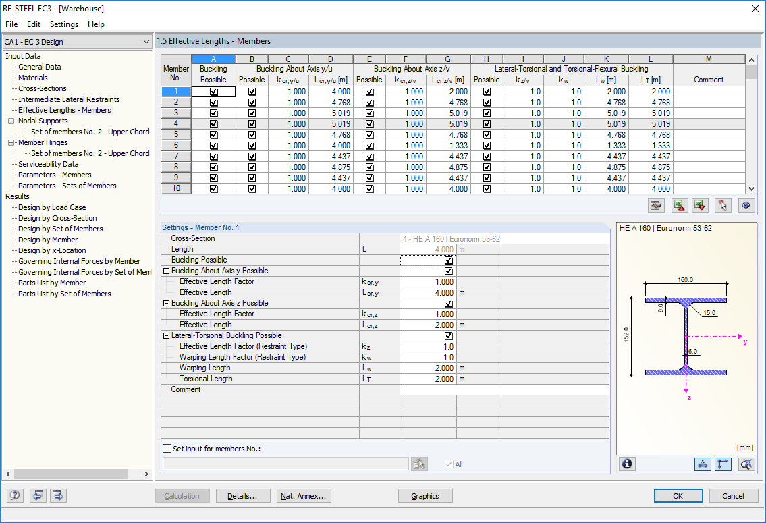Toggle principal axes display icon
The image size is (766, 523).
(723, 464)
